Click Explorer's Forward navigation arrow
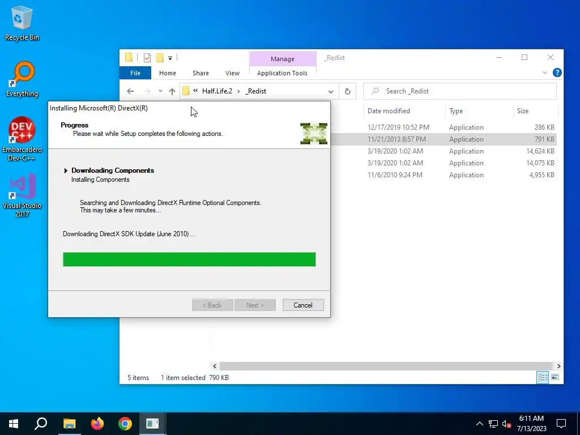 point(147,91)
